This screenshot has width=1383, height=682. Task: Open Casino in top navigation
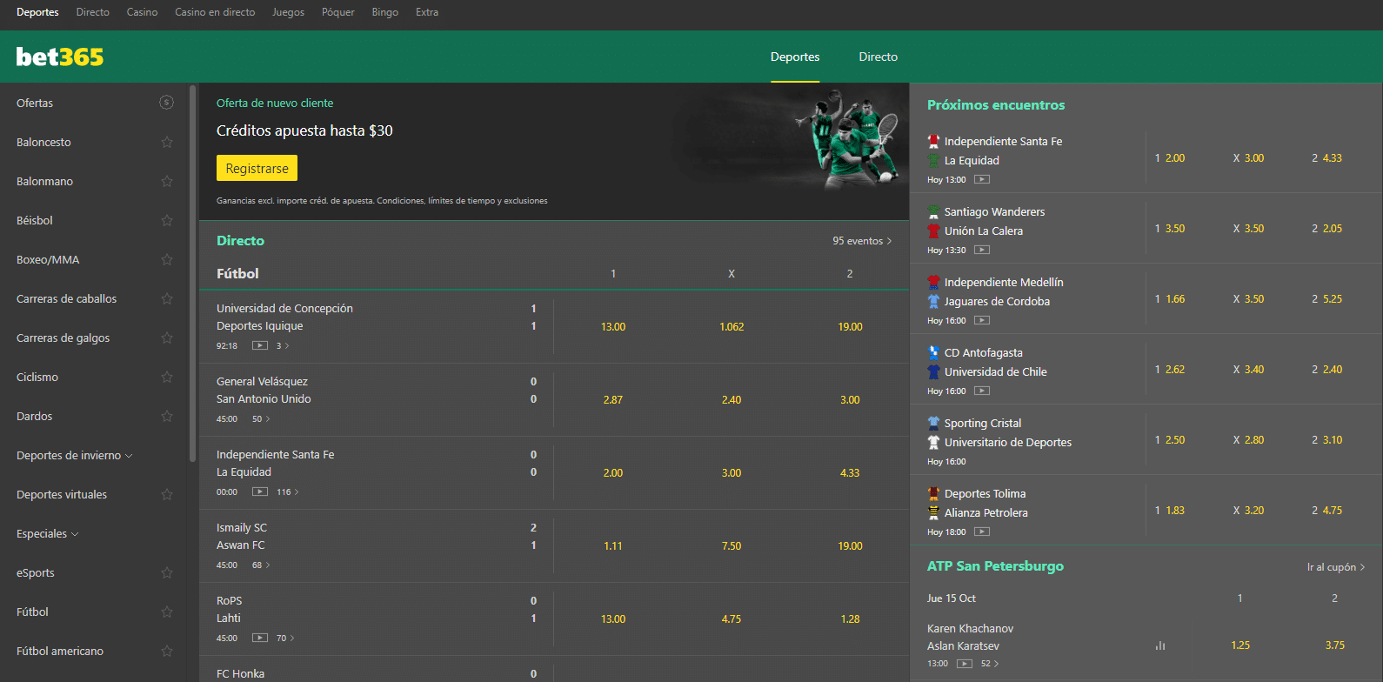[142, 12]
